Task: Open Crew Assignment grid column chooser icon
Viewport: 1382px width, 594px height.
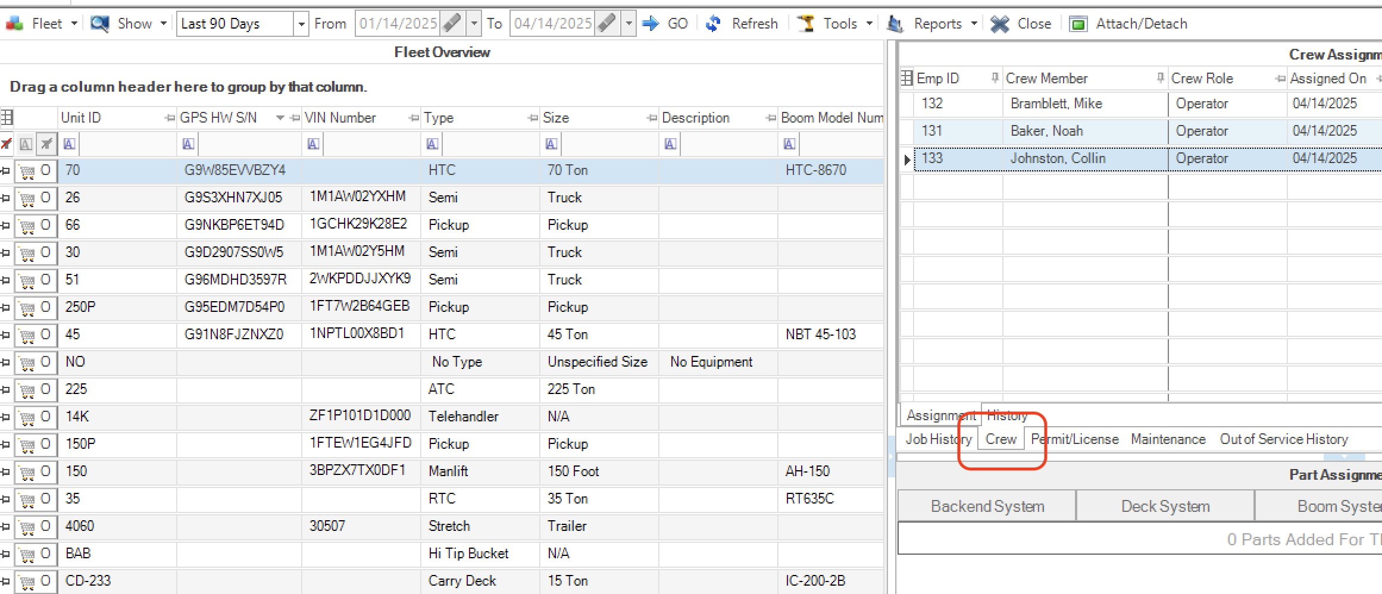Action: pos(906,78)
